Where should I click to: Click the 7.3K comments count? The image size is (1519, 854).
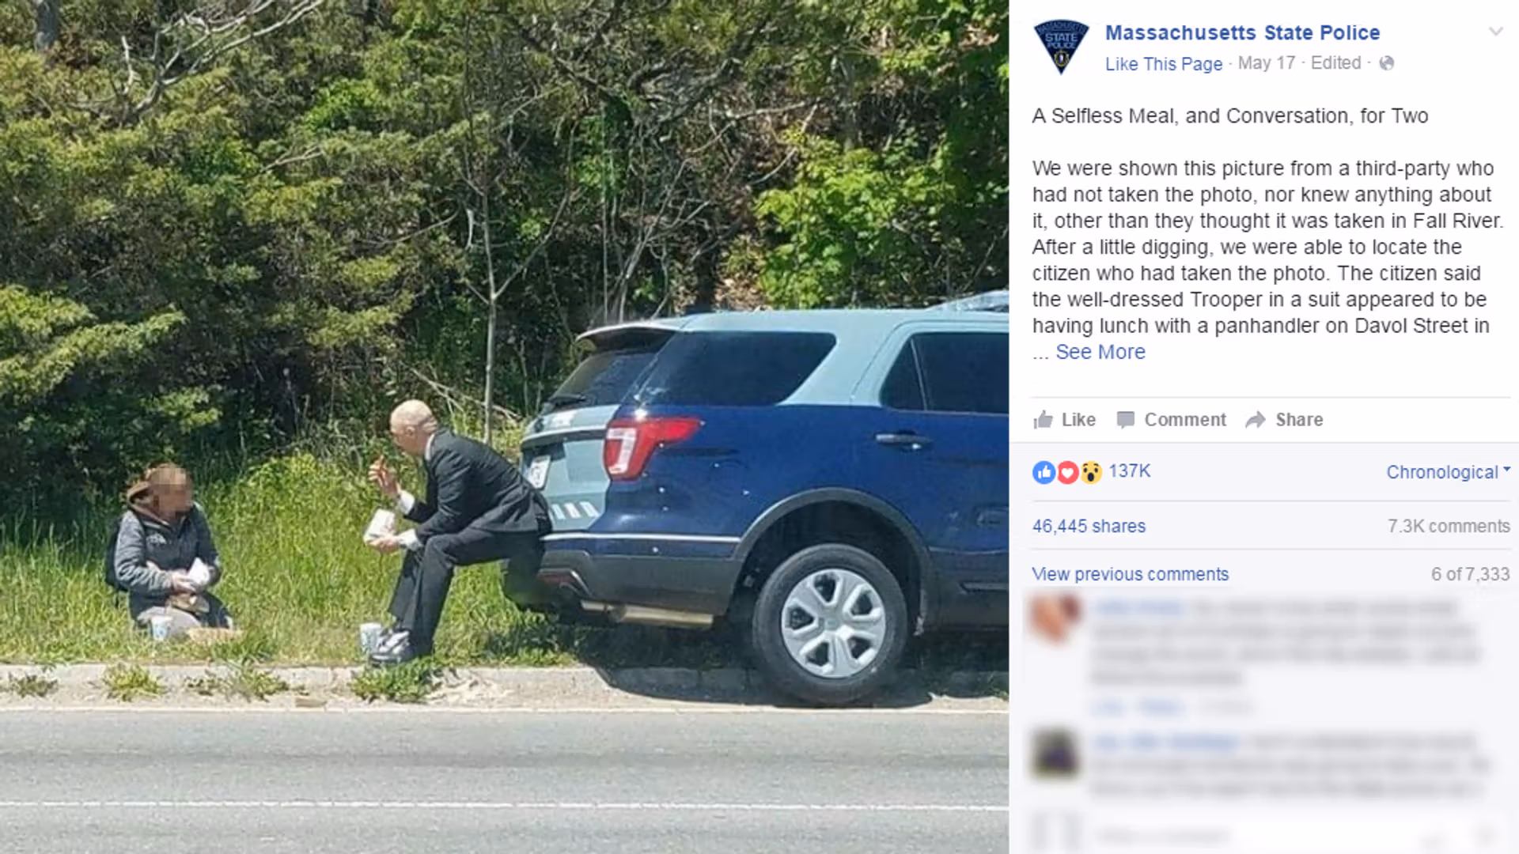[x=1449, y=526]
